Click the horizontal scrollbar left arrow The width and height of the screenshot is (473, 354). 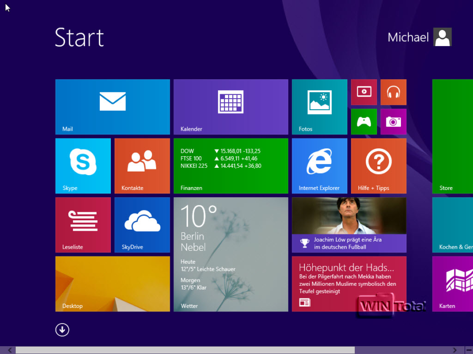pos(9,350)
